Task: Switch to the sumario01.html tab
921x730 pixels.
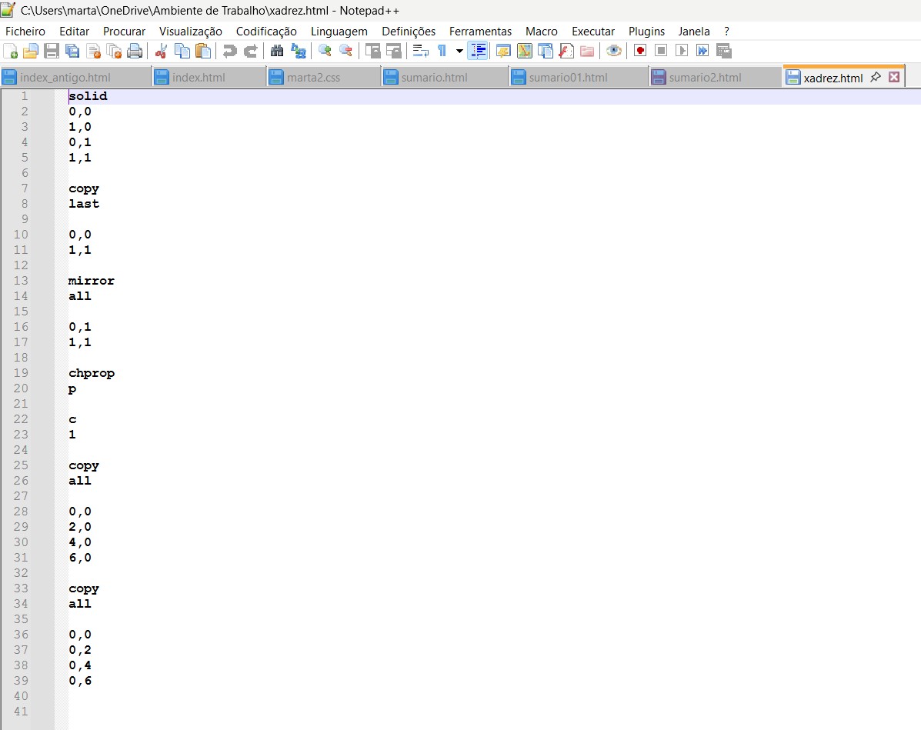Action: (579, 78)
